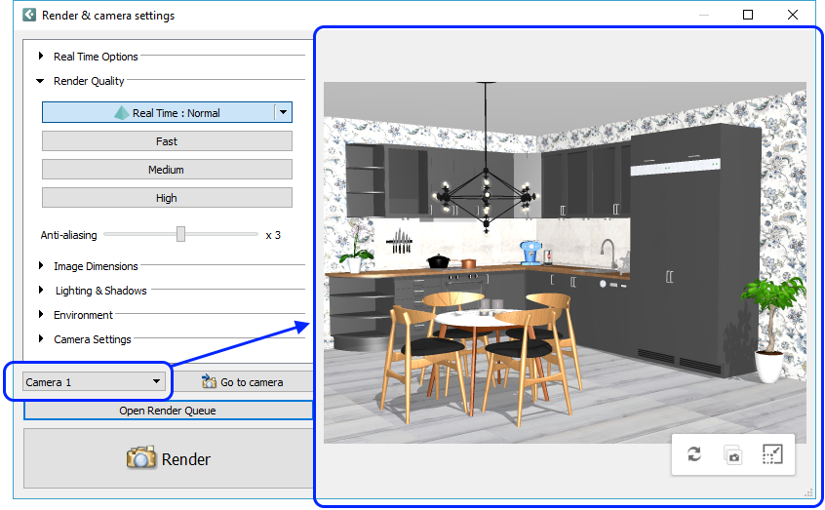This screenshot has height=510, width=825.
Task: Expand the Image Dimensions section
Action: coord(41,266)
